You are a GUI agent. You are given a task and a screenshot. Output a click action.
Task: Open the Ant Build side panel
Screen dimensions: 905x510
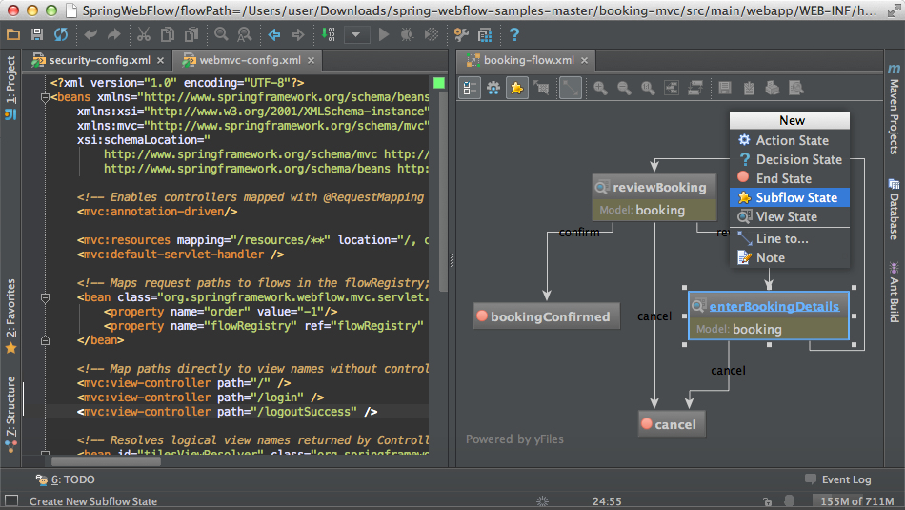click(x=894, y=293)
